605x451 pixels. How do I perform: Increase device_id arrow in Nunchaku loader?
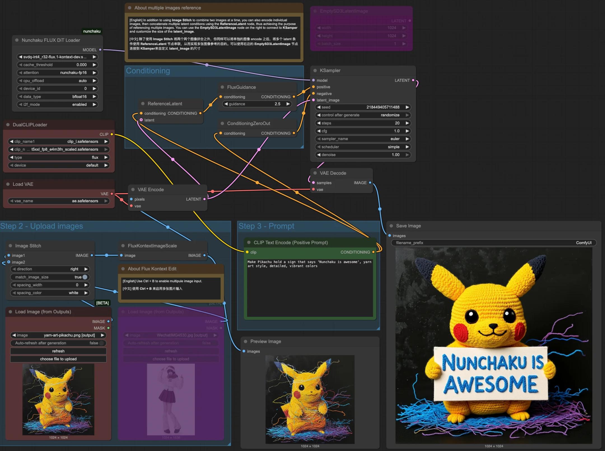coord(94,89)
